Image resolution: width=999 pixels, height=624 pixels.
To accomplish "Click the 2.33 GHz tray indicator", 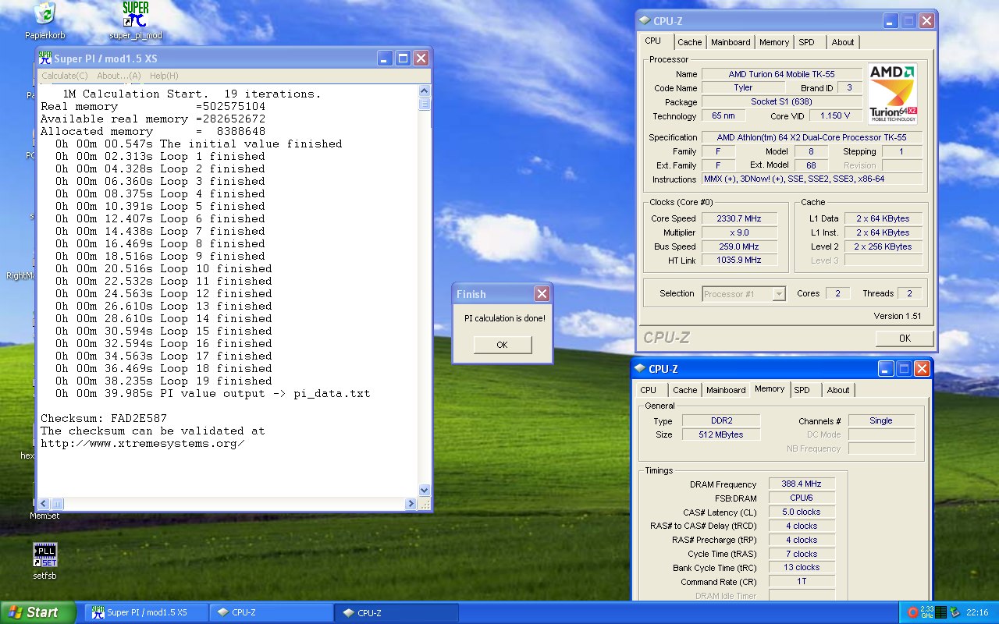I will [x=926, y=612].
